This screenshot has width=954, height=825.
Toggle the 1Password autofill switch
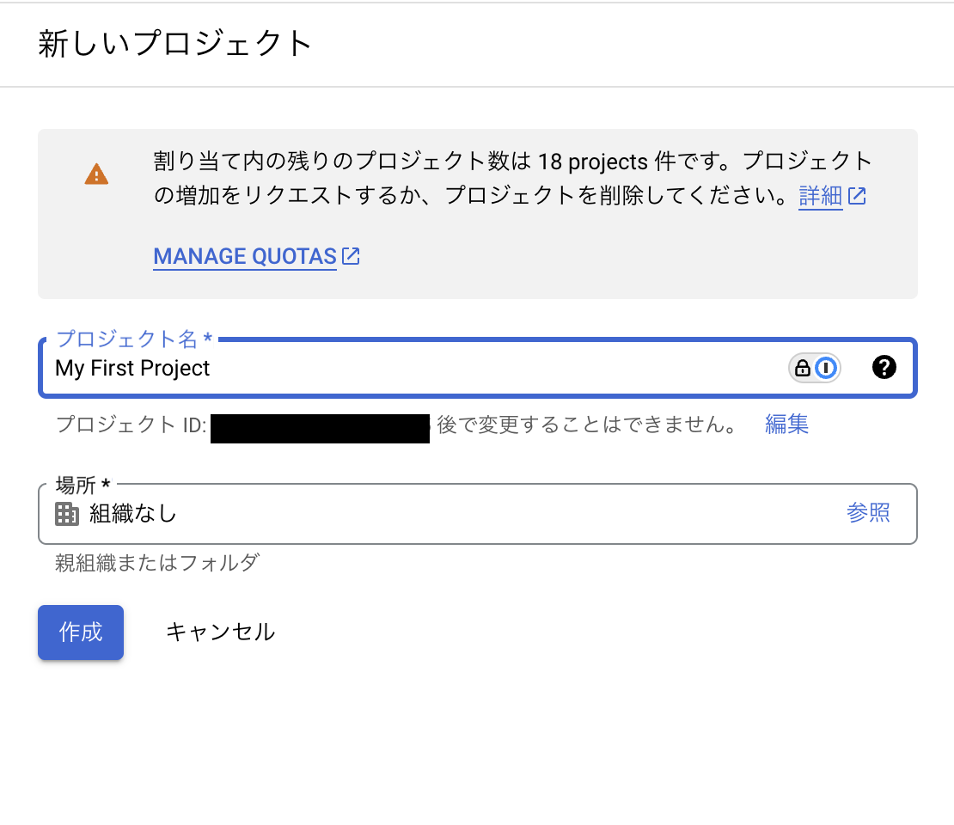(x=815, y=368)
